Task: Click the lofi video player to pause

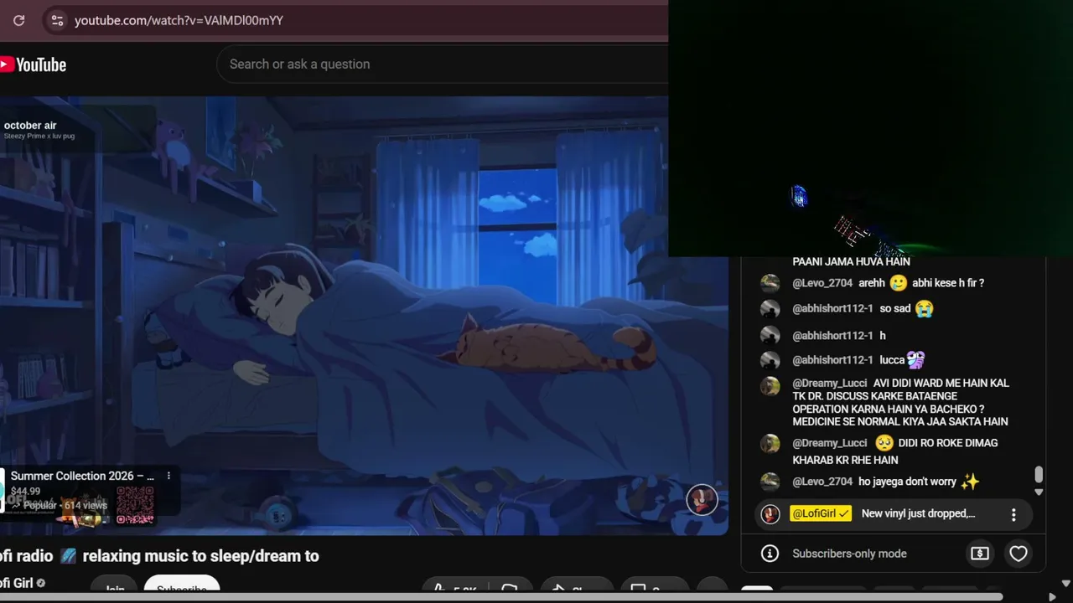Action: pyautogui.click(x=364, y=316)
